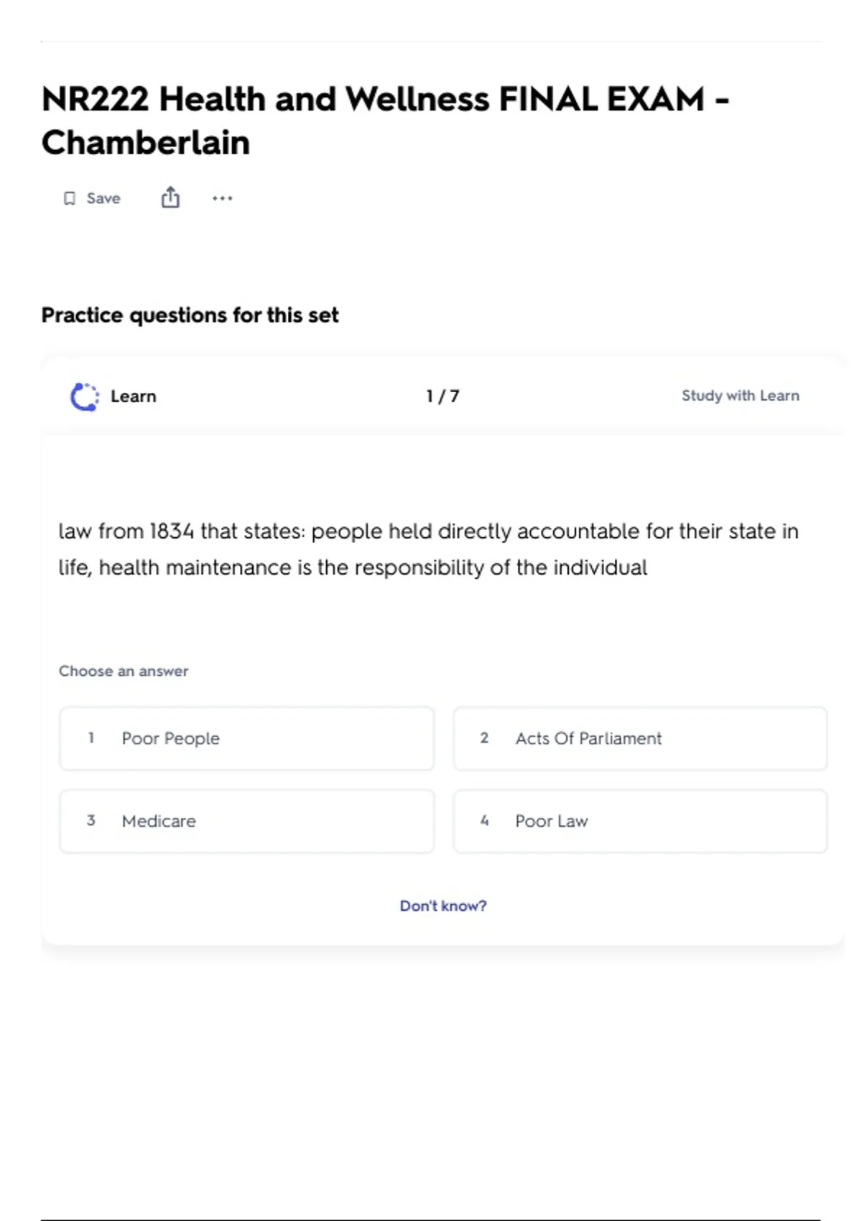862x1221 pixels.
Task: Click the 1 / 7 question counter
Action: tap(442, 396)
